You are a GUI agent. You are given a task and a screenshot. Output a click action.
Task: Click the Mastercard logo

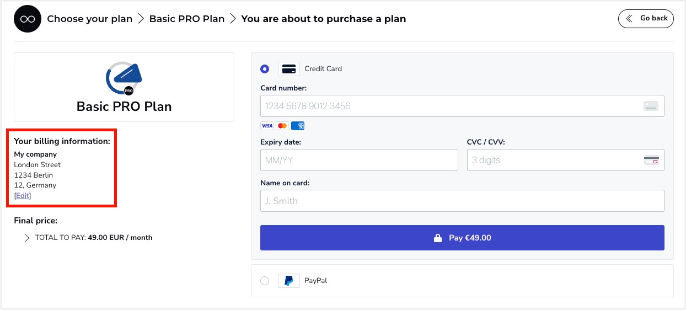coord(282,126)
